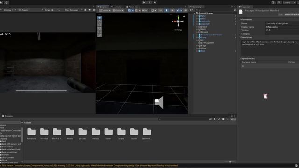Viewport: 299px width, 168px height.
Task: Open the Prefabs folder
Action: (x=95, y=134)
